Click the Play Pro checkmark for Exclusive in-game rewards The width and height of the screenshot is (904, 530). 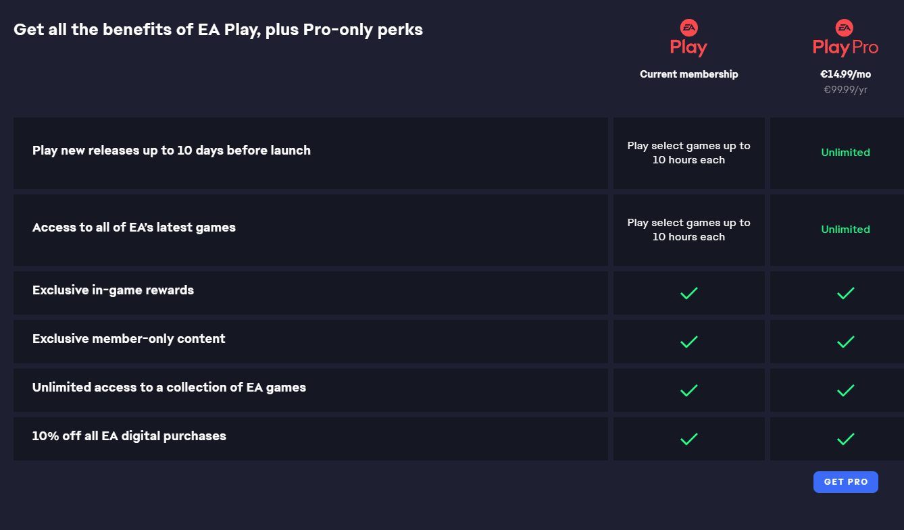click(x=845, y=293)
